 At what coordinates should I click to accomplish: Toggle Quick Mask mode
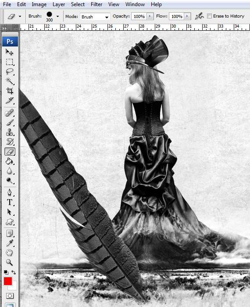point(10,296)
